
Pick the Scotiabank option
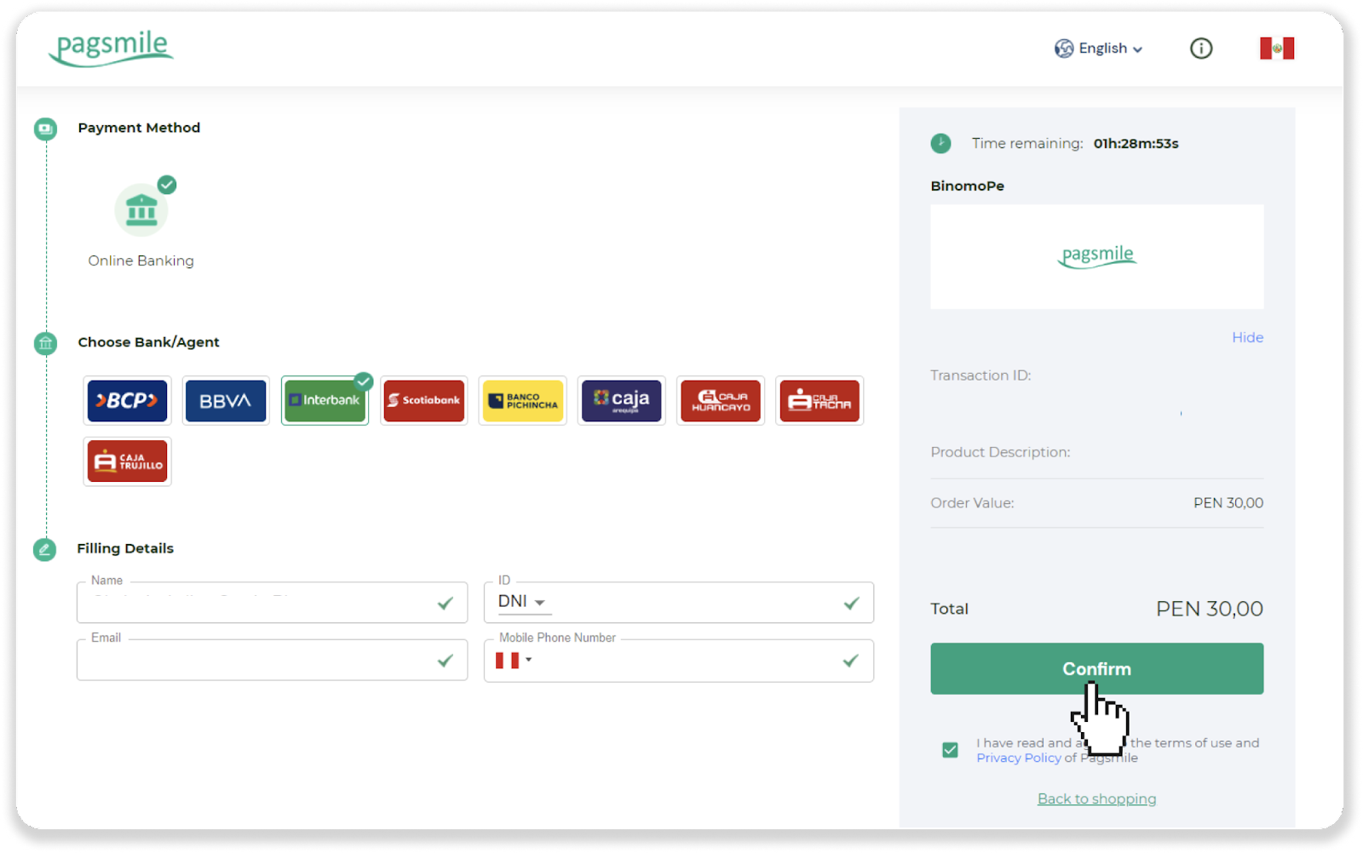click(x=423, y=401)
